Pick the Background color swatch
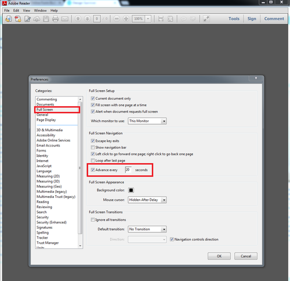The height and width of the screenshot is (281, 290). (x=131, y=190)
